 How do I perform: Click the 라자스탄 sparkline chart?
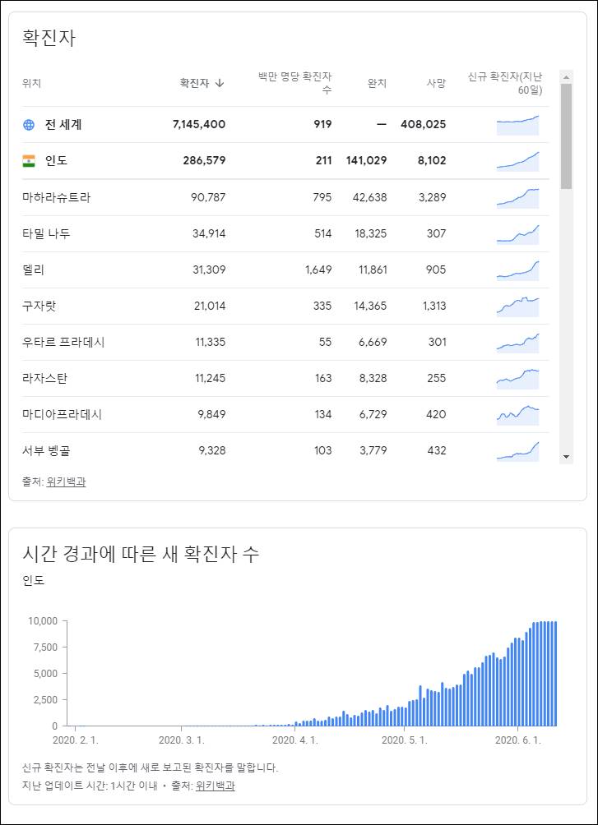point(518,379)
